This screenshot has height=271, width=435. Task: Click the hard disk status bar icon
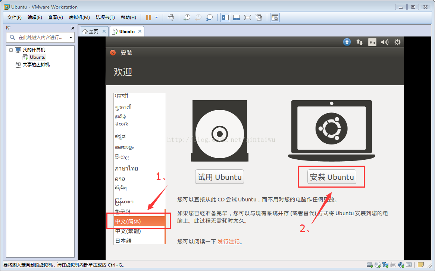pyautogui.click(x=370, y=265)
